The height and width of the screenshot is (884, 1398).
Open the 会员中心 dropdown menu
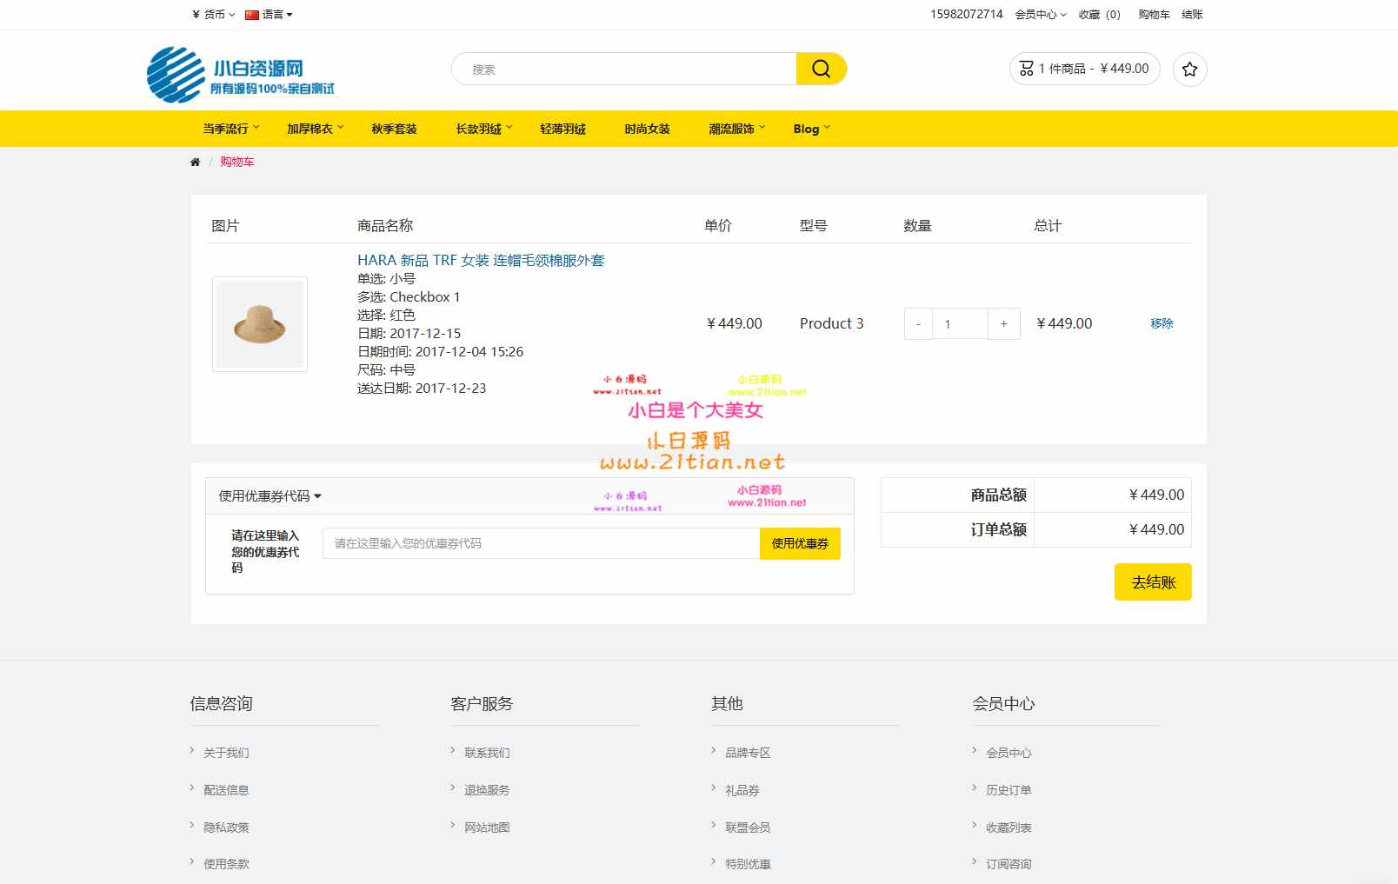[1041, 15]
